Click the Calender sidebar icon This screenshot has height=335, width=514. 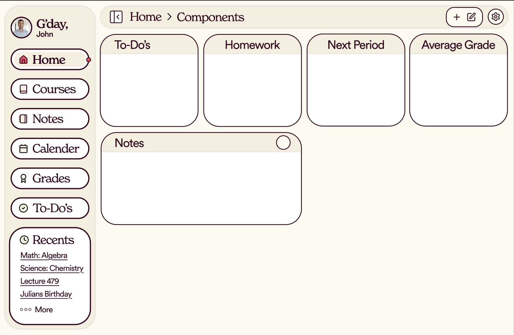pyautogui.click(x=23, y=149)
